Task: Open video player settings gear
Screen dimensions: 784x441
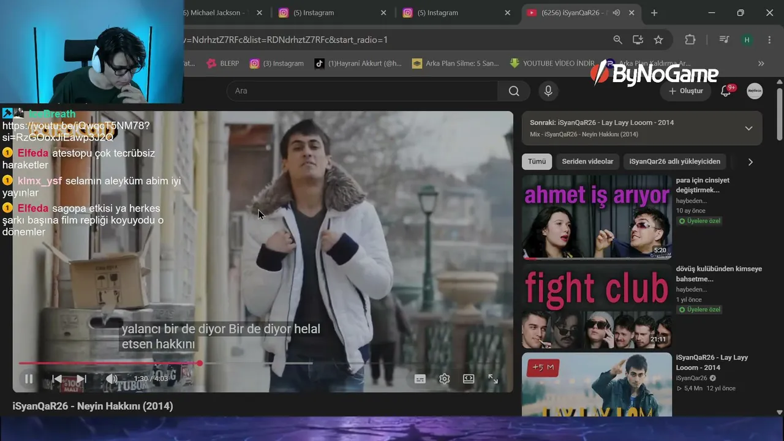Action: tap(445, 379)
